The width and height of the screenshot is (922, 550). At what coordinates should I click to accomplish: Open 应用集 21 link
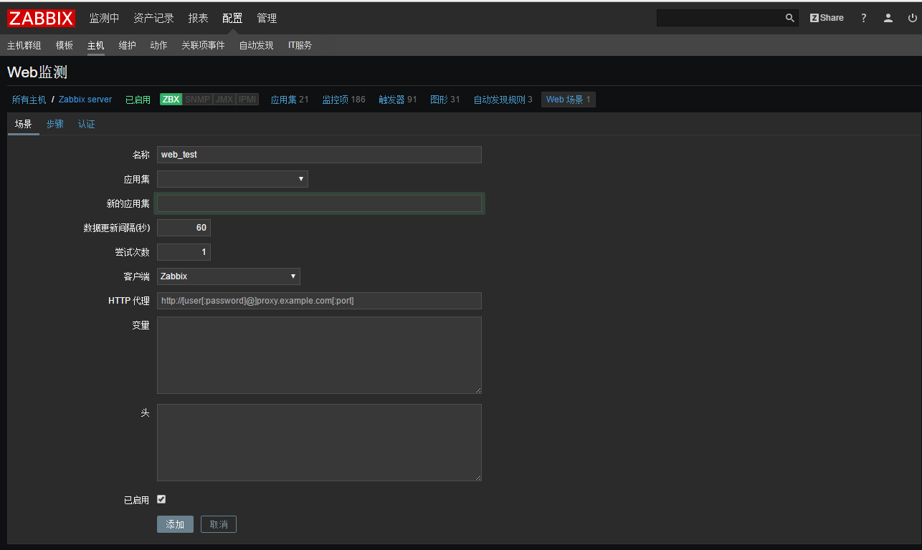[289, 100]
